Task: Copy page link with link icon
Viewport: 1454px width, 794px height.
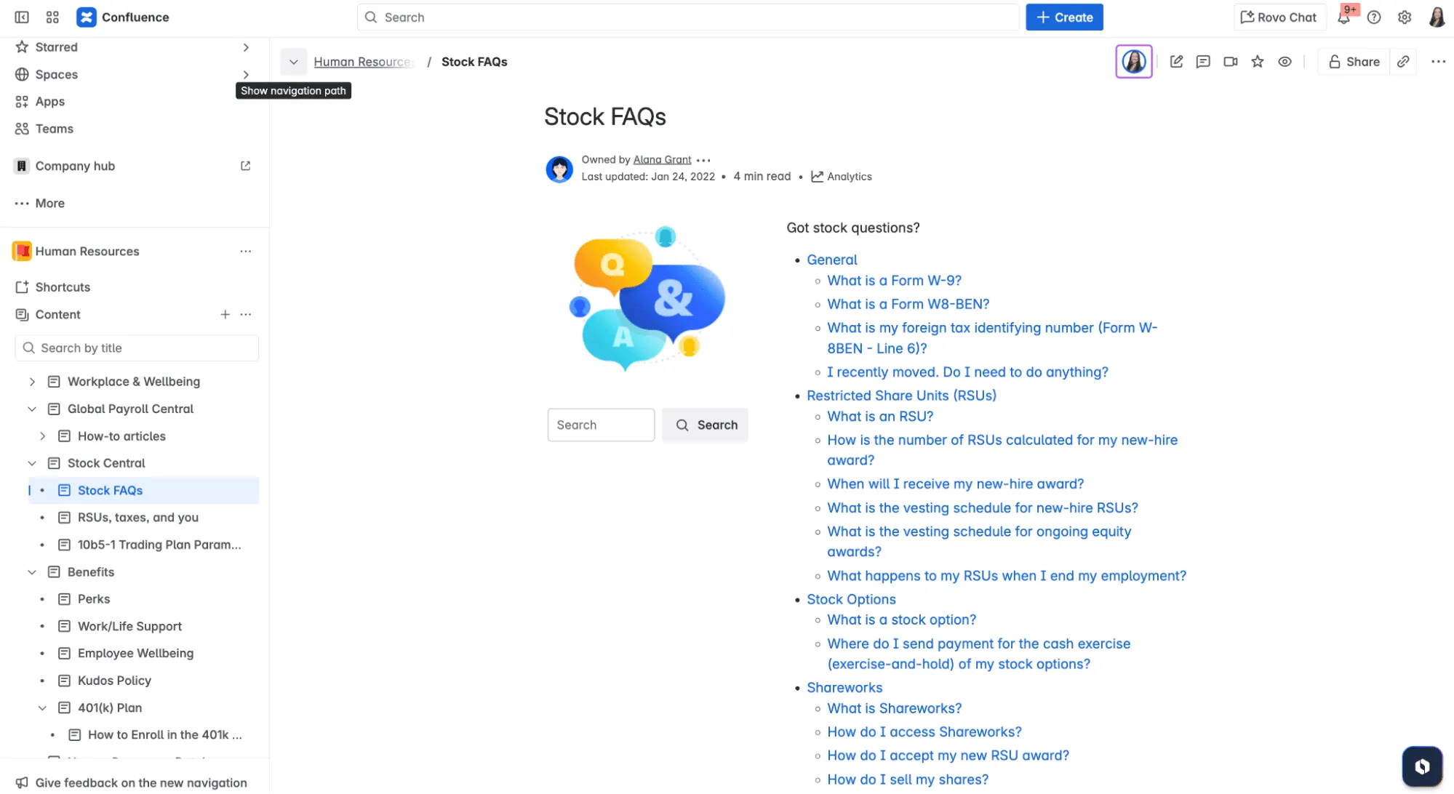Action: pos(1403,62)
